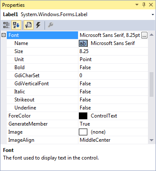Pin the Properties panel with auto-hide icon
Screen dimensions: 156x171
(x=144, y=5)
